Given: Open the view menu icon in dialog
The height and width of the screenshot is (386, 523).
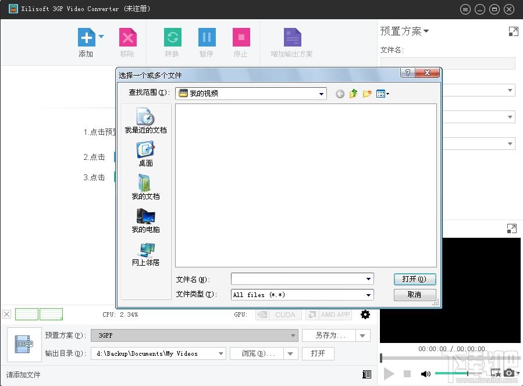Looking at the screenshot, I should [383, 94].
